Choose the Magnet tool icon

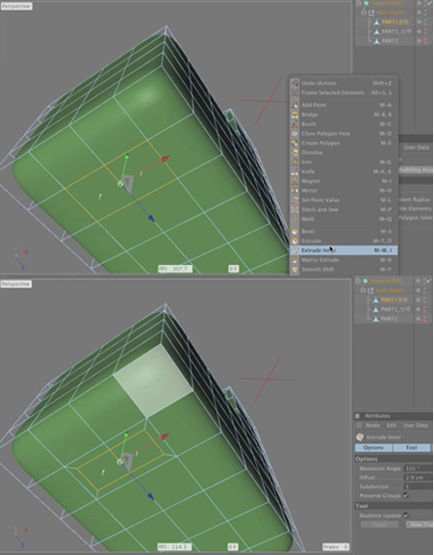(x=294, y=181)
